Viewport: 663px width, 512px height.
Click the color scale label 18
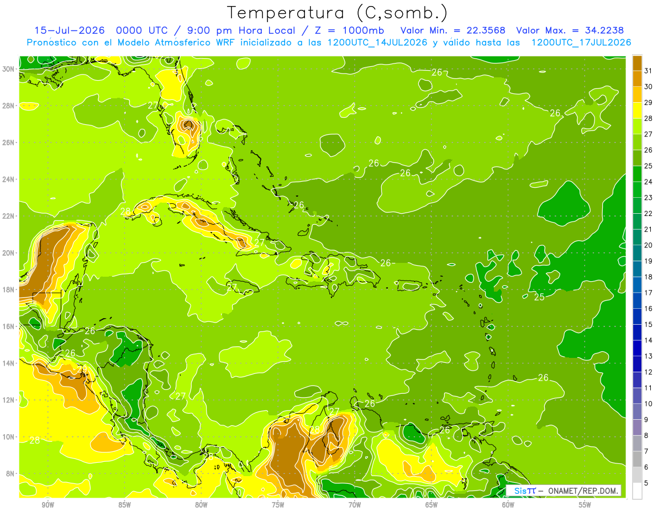649,277
